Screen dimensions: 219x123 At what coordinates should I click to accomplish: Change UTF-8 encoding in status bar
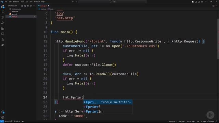[x=189, y=121]
